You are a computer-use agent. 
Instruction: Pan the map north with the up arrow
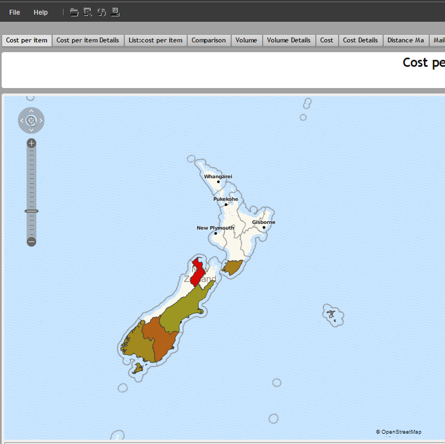pyautogui.click(x=31, y=111)
